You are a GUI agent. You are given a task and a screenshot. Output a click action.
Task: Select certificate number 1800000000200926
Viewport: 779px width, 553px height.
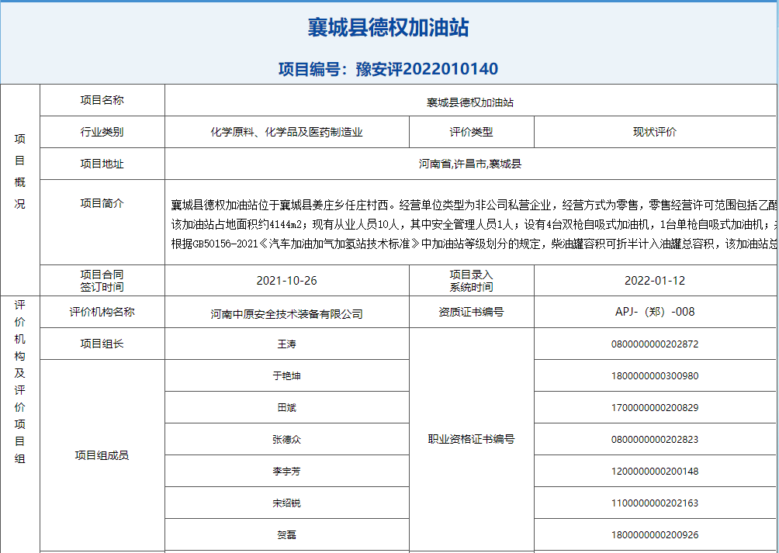655,535
